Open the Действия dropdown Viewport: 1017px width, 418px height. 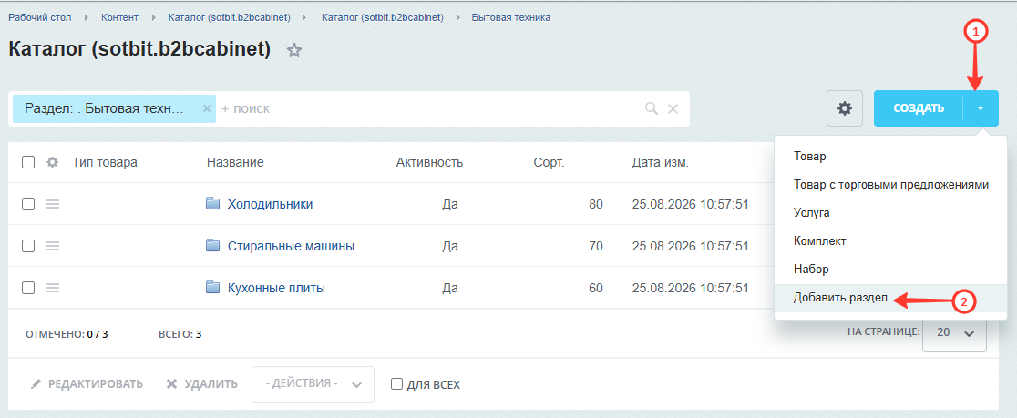[313, 384]
